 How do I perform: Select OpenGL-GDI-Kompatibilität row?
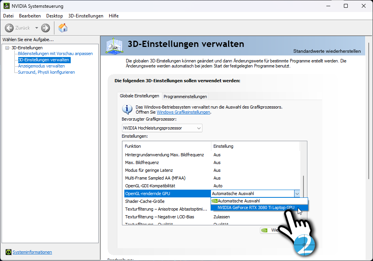pos(212,186)
